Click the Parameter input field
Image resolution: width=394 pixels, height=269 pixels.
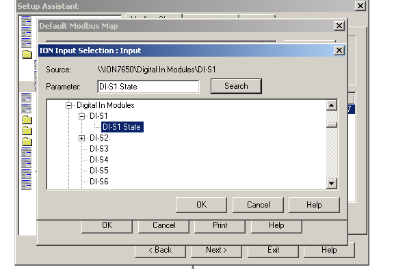(x=148, y=87)
